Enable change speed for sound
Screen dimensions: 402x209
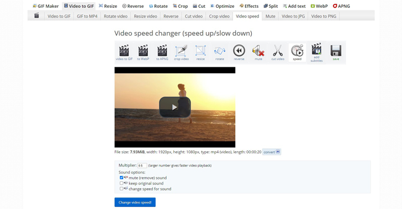(121, 189)
